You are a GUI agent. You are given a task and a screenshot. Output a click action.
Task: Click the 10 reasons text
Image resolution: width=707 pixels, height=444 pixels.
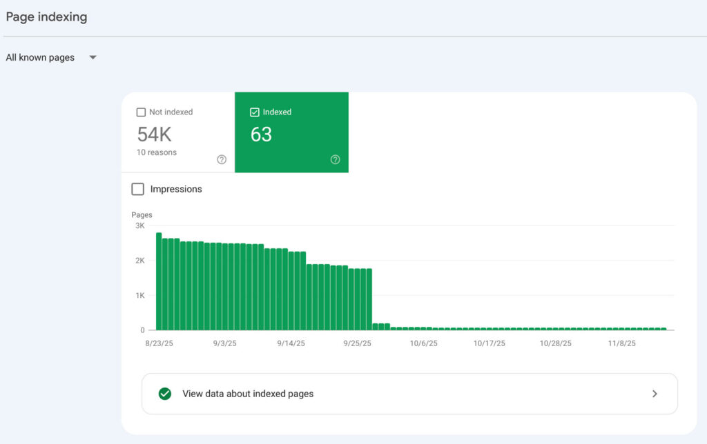(x=157, y=152)
